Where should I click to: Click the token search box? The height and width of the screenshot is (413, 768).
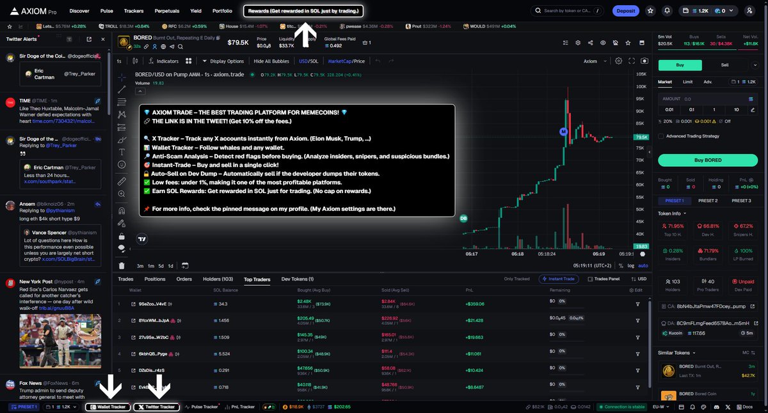(566, 11)
